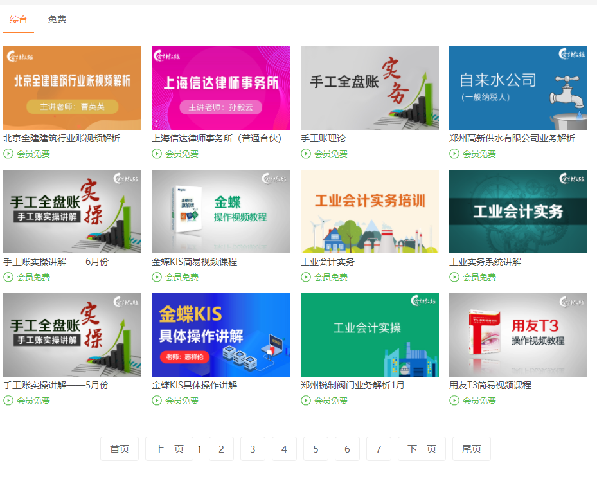Screen dimensions: 597x477
Task: Click play icon under 金蝶KIS简易视频课程
Action: click(157, 277)
